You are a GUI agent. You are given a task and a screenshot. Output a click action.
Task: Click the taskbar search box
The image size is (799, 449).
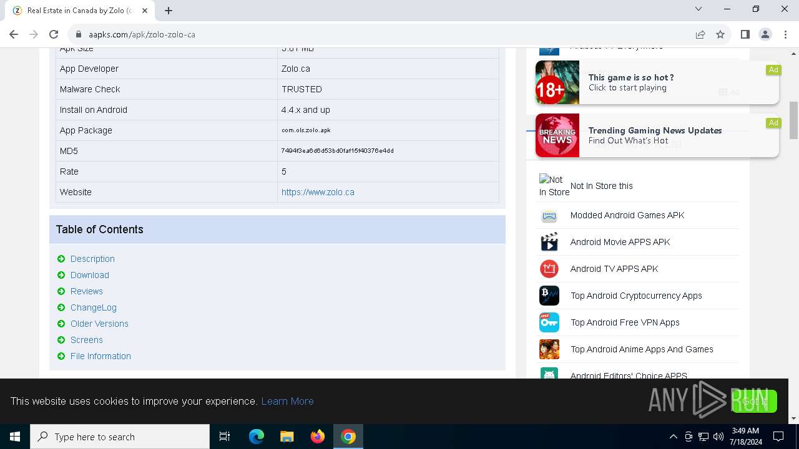click(x=120, y=437)
